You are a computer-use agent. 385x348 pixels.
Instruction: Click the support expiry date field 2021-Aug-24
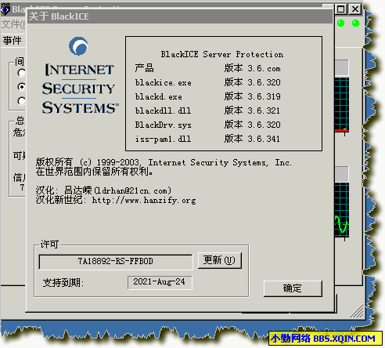pyautogui.click(x=160, y=282)
